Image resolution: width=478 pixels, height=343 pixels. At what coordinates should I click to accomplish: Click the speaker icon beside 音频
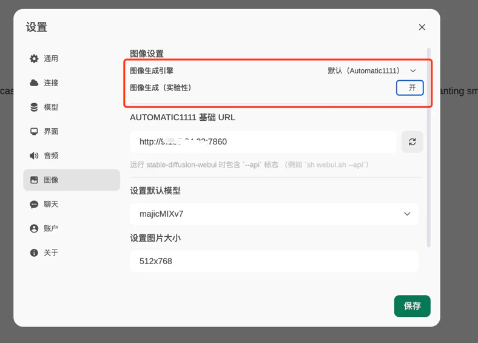click(x=34, y=156)
